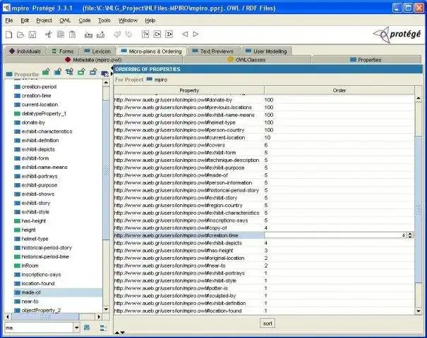Click the revert-to-archived-version toolbar icon
427x338 pixels.
(x=100, y=35)
